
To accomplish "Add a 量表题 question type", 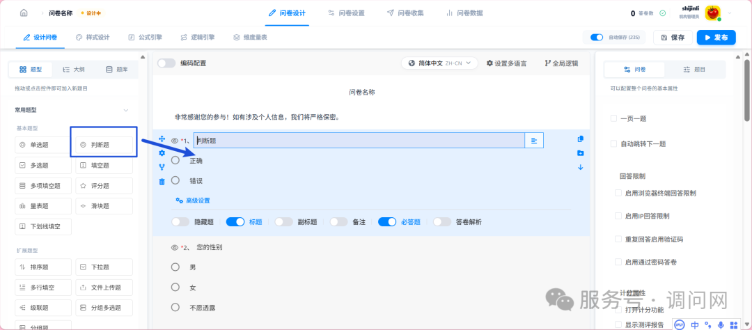I will [x=43, y=206].
